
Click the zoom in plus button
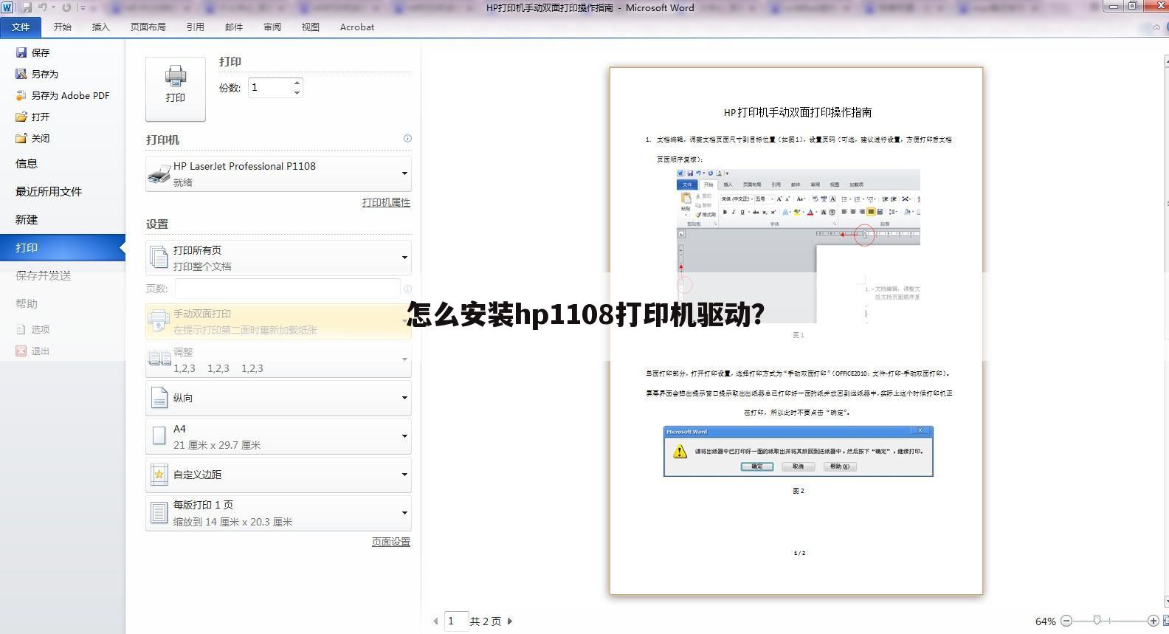(x=1153, y=621)
